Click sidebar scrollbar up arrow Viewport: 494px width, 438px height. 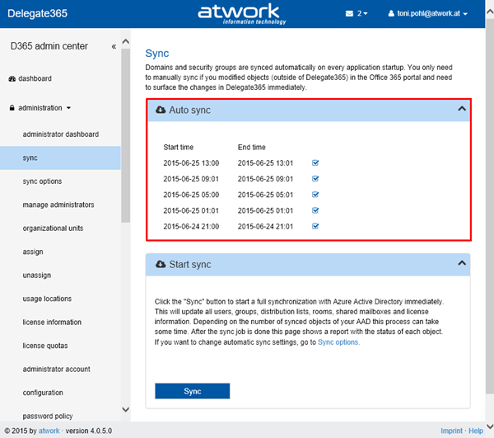click(125, 41)
